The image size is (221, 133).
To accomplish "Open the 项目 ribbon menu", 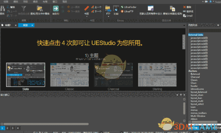I will pyautogui.click(x=25, y=2).
